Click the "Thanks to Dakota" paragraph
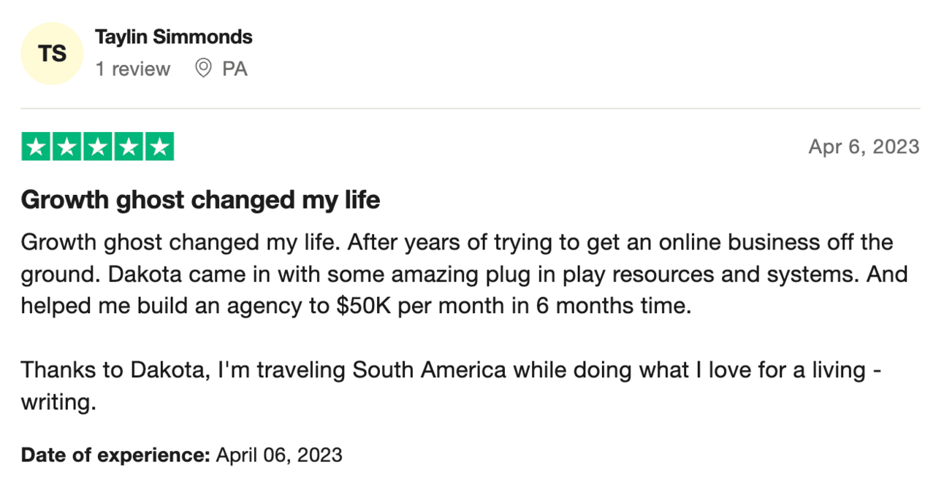 click(x=450, y=386)
